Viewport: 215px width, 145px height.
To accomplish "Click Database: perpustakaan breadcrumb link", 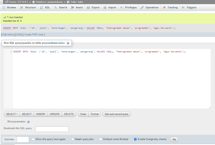I will [49, 2].
